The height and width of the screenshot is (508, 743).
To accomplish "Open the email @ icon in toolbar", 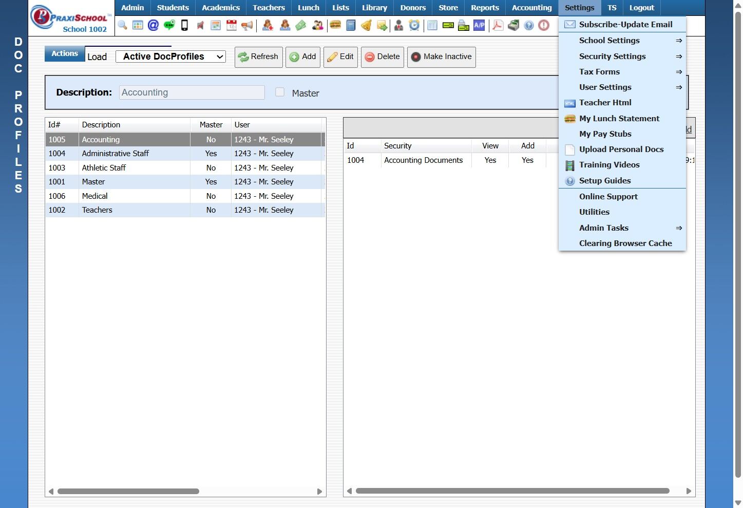I will coord(153,25).
